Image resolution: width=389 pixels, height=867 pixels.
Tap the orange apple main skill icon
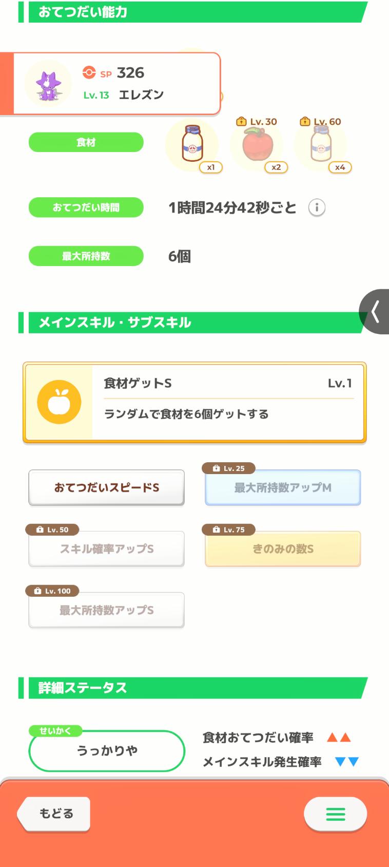pos(59,402)
